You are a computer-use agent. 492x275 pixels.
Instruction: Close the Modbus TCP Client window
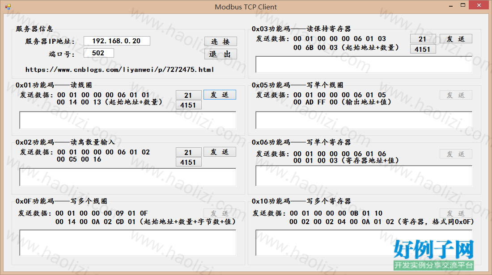479,5
